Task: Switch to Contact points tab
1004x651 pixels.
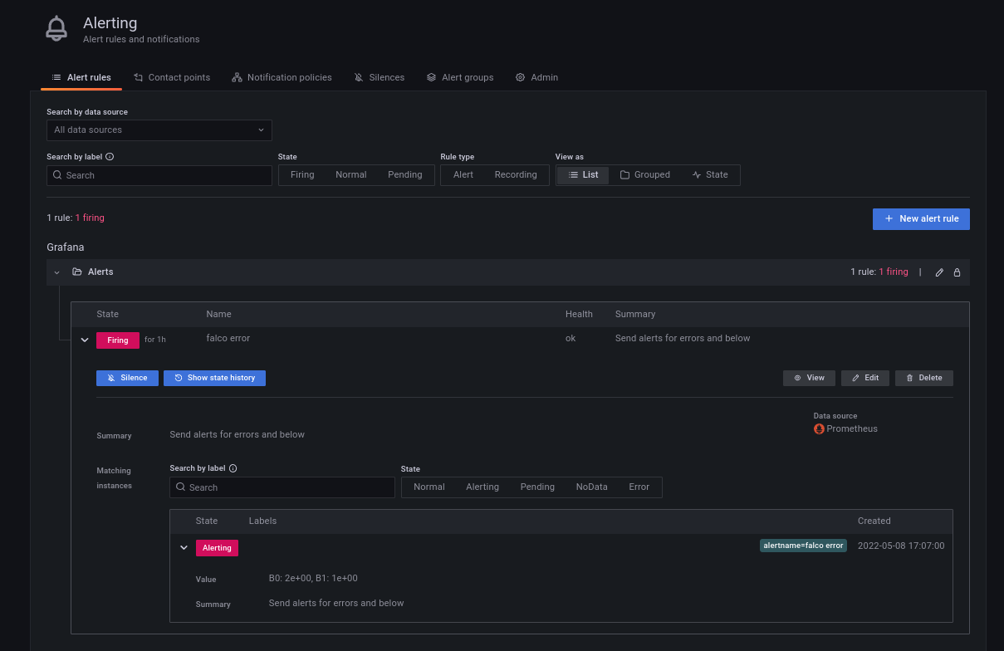Action: (172, 77)
